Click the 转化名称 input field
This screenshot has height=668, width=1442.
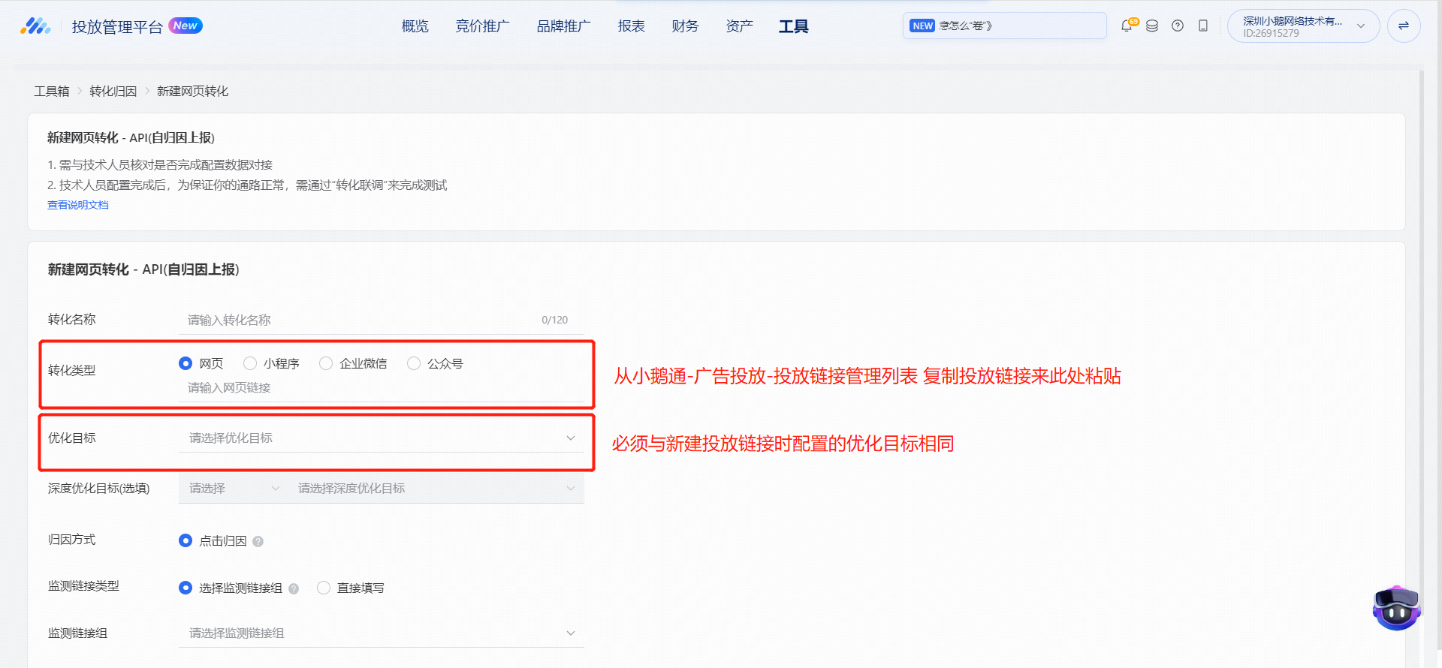coord(382,320)
